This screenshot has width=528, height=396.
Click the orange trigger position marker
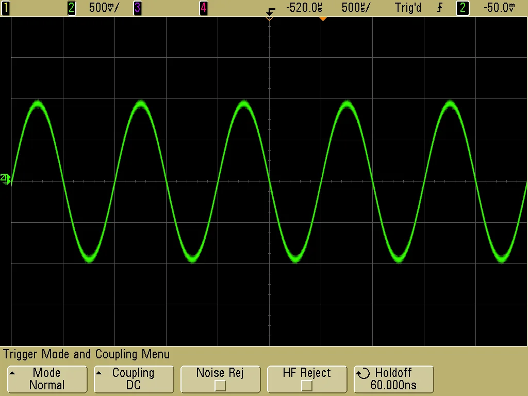pos(323,19)
